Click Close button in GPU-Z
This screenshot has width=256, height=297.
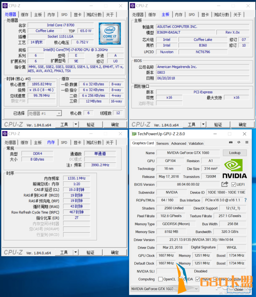(238, 289)
